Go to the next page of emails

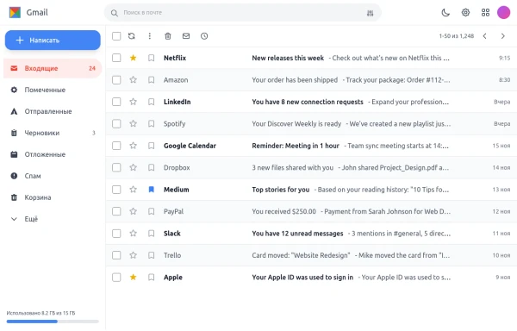tap(503, 36)
